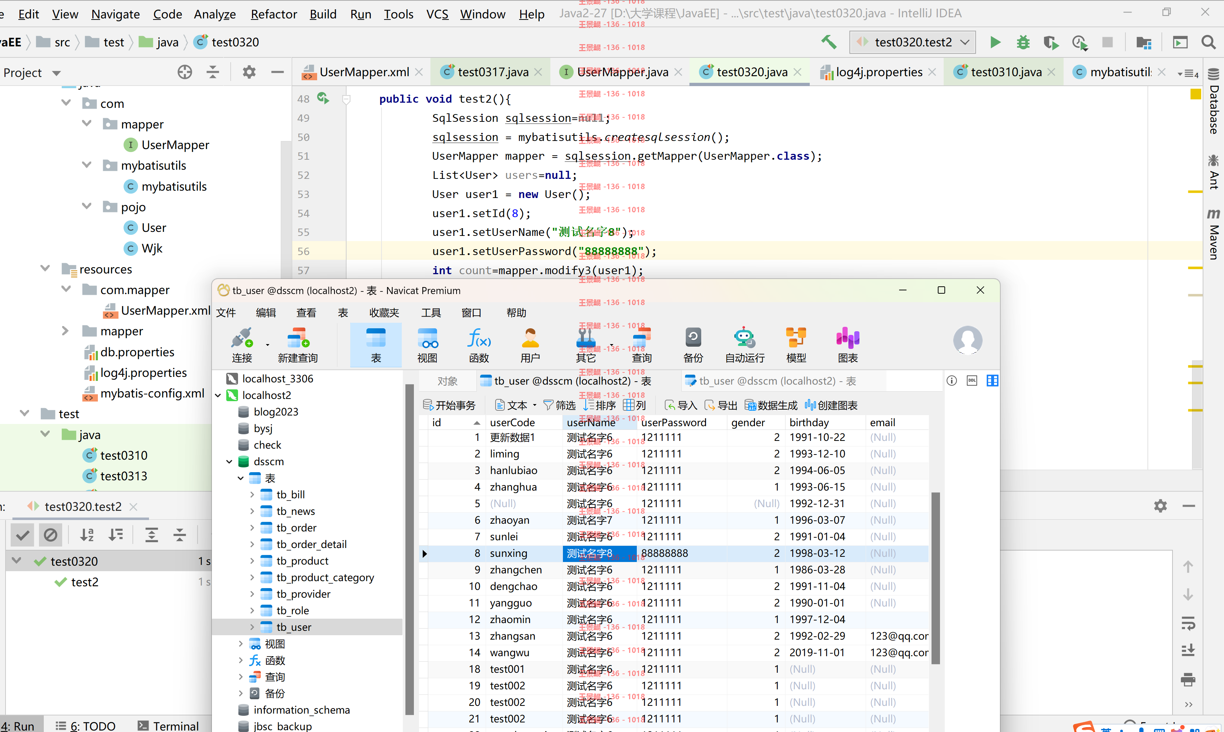The height and width of the screenshot is (732, 1224).
Task: Toggle show ignored tests icon
Action: tap(50, 535)
